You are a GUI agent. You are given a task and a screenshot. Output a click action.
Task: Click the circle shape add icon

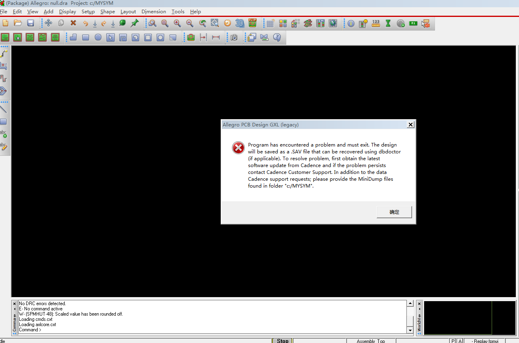click(98, 37)
